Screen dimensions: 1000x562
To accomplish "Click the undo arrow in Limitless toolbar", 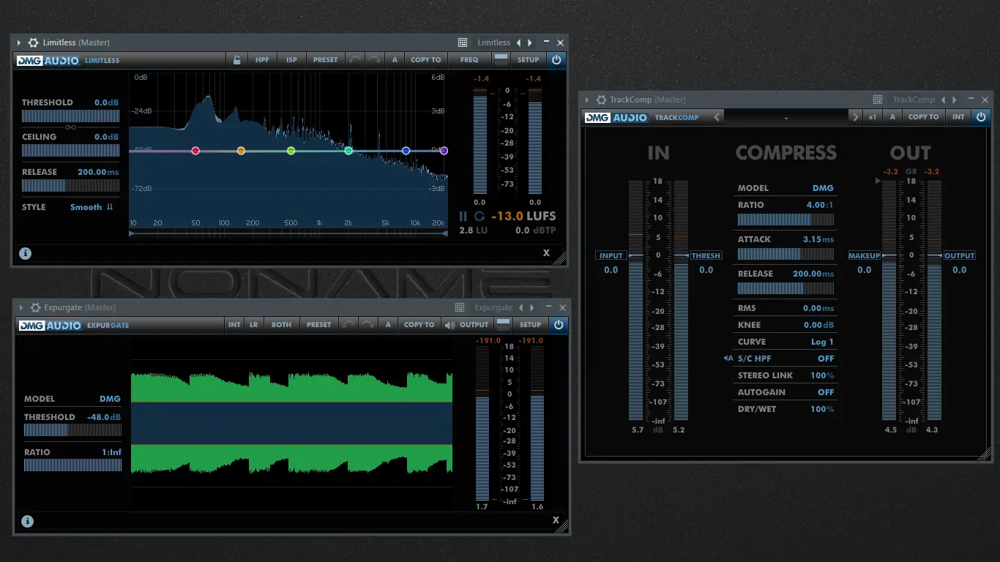I will pyautogui.click(x=355, y=60).
